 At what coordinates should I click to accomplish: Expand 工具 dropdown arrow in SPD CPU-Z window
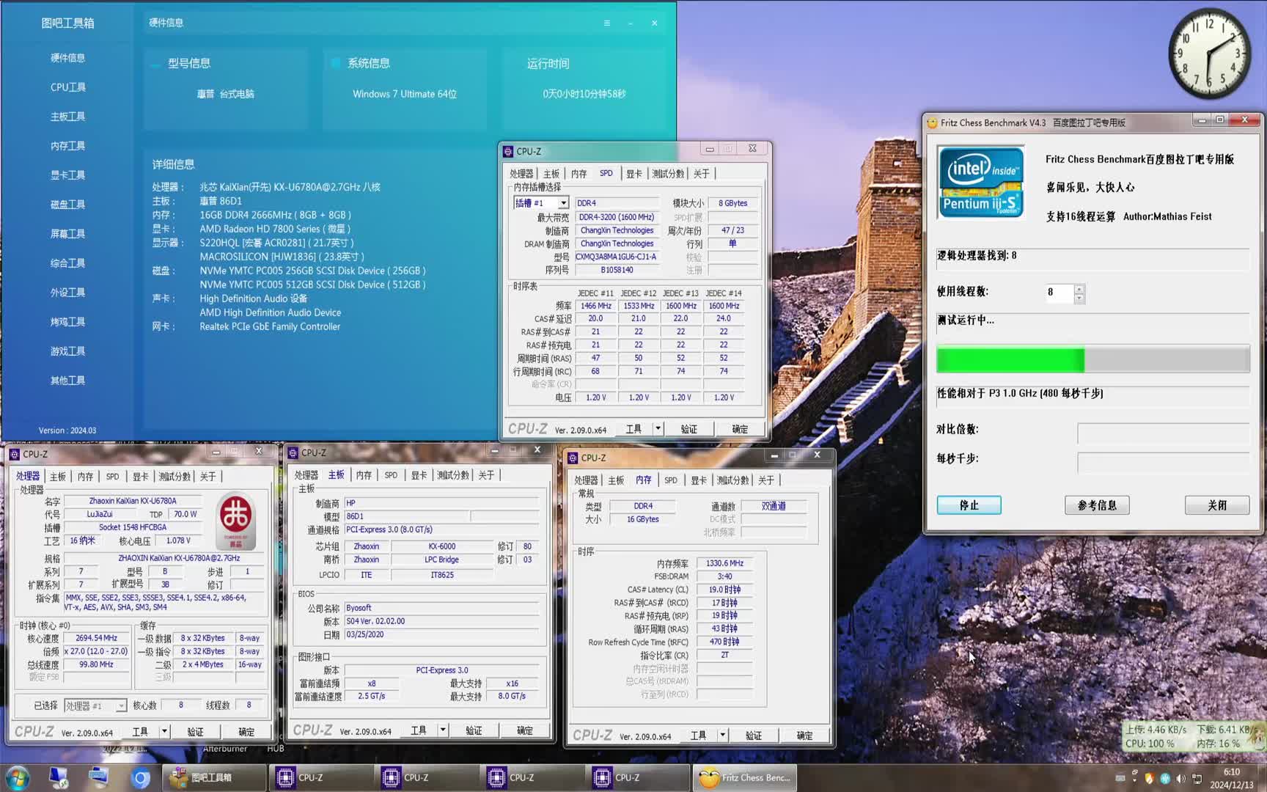pyautogui.click(x=658, y=429)
